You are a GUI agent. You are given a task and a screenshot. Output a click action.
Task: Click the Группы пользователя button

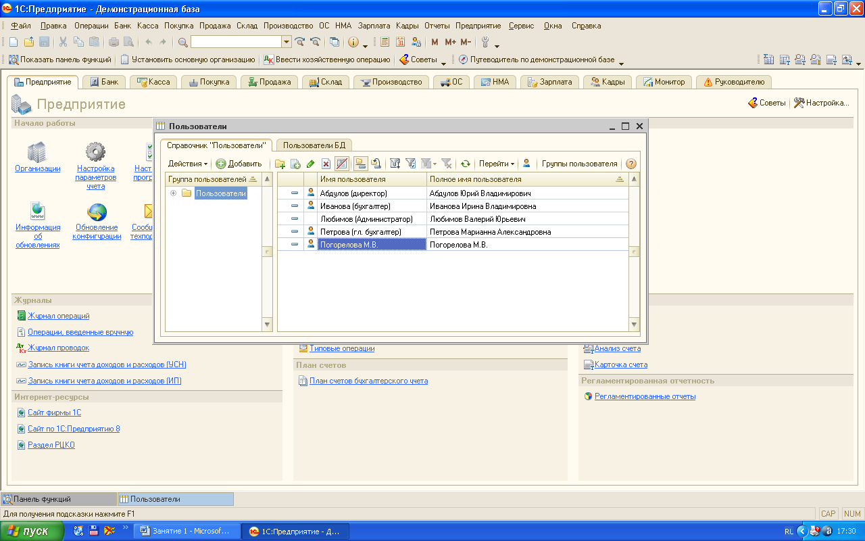pos(579,164)
